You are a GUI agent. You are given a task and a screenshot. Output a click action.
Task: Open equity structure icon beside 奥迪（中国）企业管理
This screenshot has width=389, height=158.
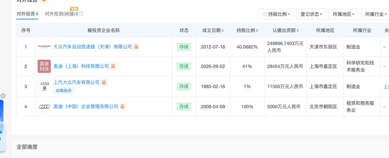(x=122, y=106)
